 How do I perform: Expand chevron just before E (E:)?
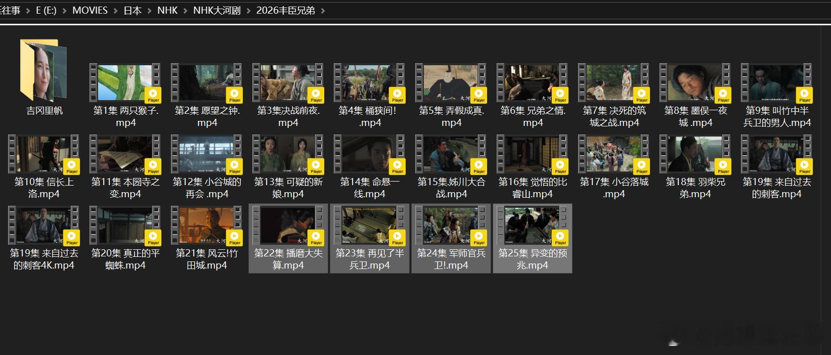[x=28, y=10]
